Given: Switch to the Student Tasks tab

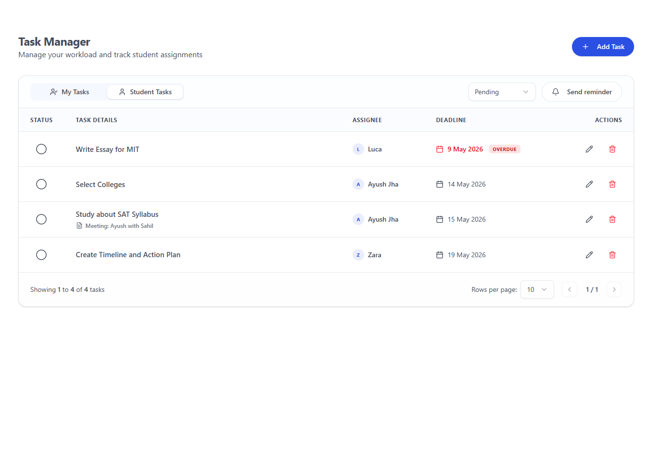Looking at the screenshot, I should point(145,92).
